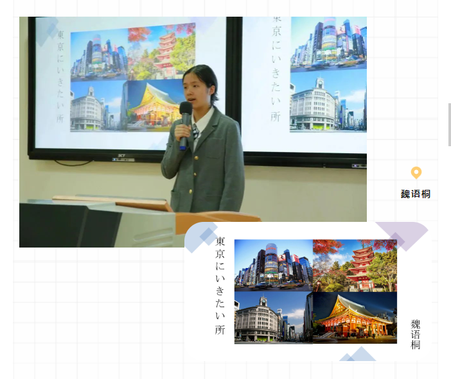Open the photo of the student speaking
The image size is (451, 379).
(193, 132)
